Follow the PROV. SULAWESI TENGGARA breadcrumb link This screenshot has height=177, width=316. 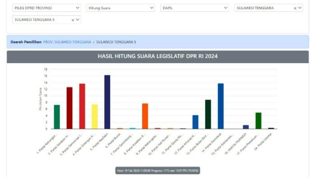[x=67, y=42]
